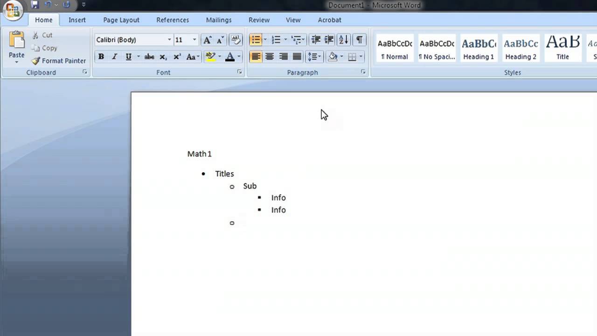Open the Paragraph dialog launcher
The image size is (597, 336).
point(363,72)
